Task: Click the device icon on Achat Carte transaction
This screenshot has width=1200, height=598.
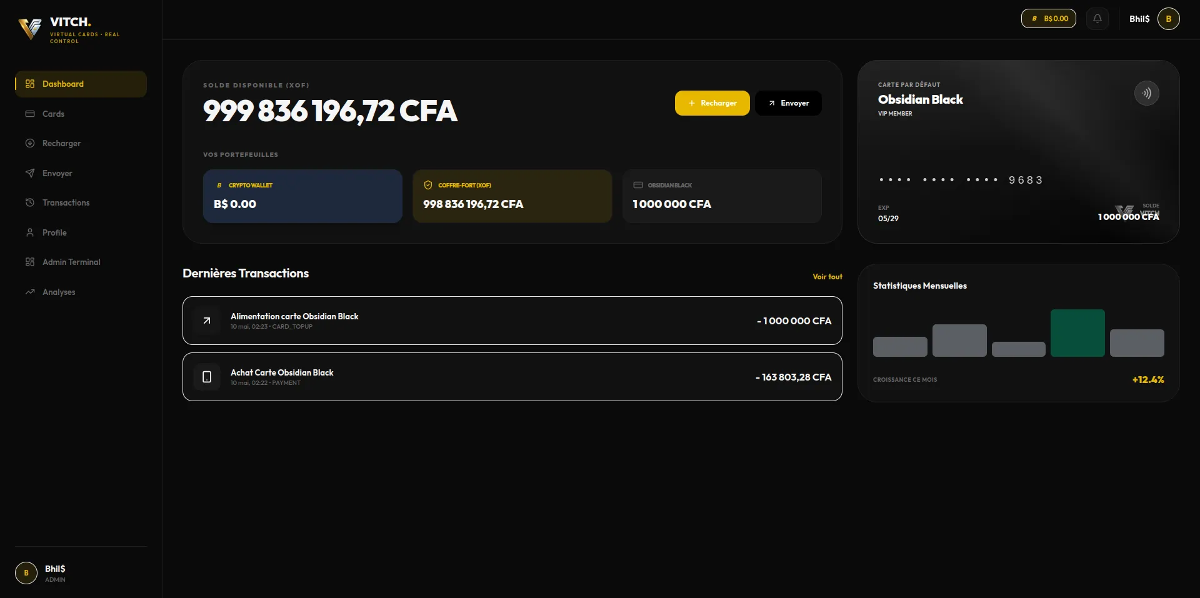Action: tap(207, 377)
